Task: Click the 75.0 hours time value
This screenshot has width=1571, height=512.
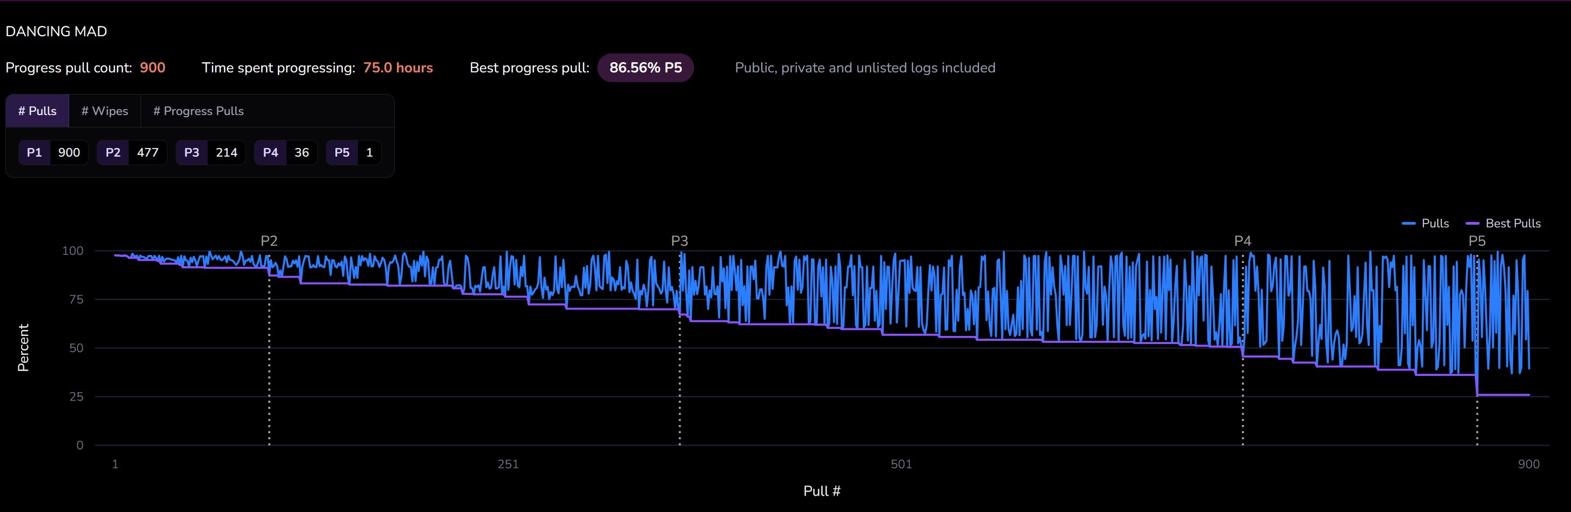Action: click(398, 68)
